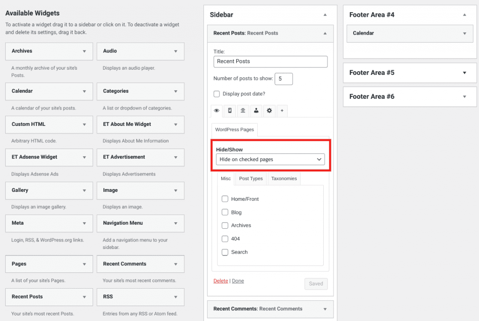
Task: Switch to the Post Types tab
Action: click(x=251, y=178)
